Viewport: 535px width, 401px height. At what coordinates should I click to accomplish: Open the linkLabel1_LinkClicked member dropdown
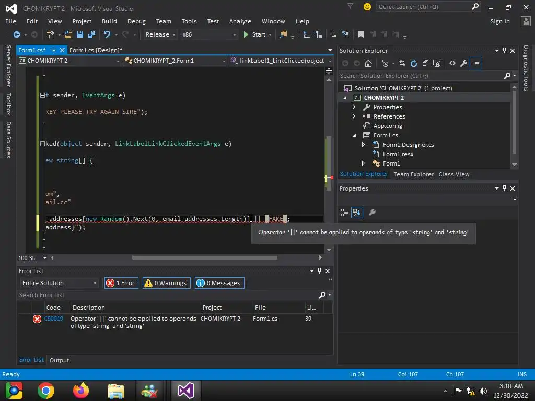(x=281, y=61)
